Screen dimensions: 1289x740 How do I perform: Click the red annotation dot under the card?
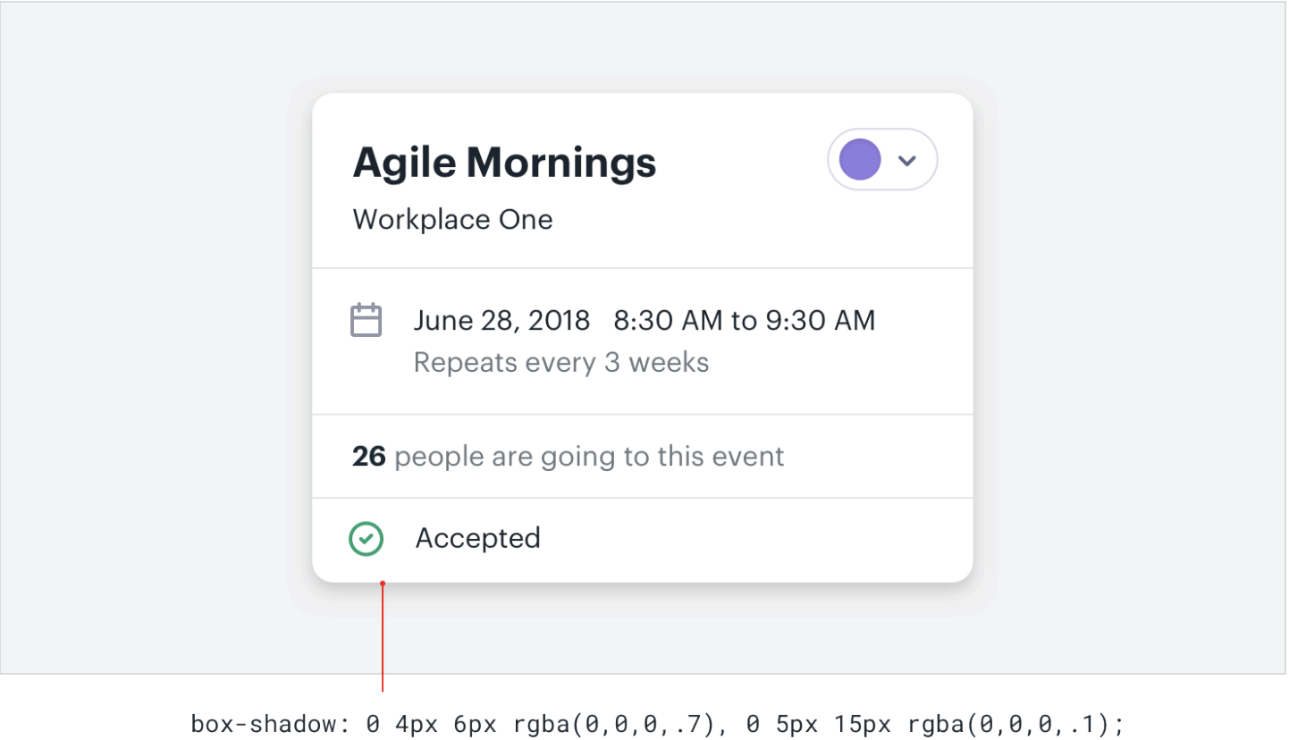point(383,584)
